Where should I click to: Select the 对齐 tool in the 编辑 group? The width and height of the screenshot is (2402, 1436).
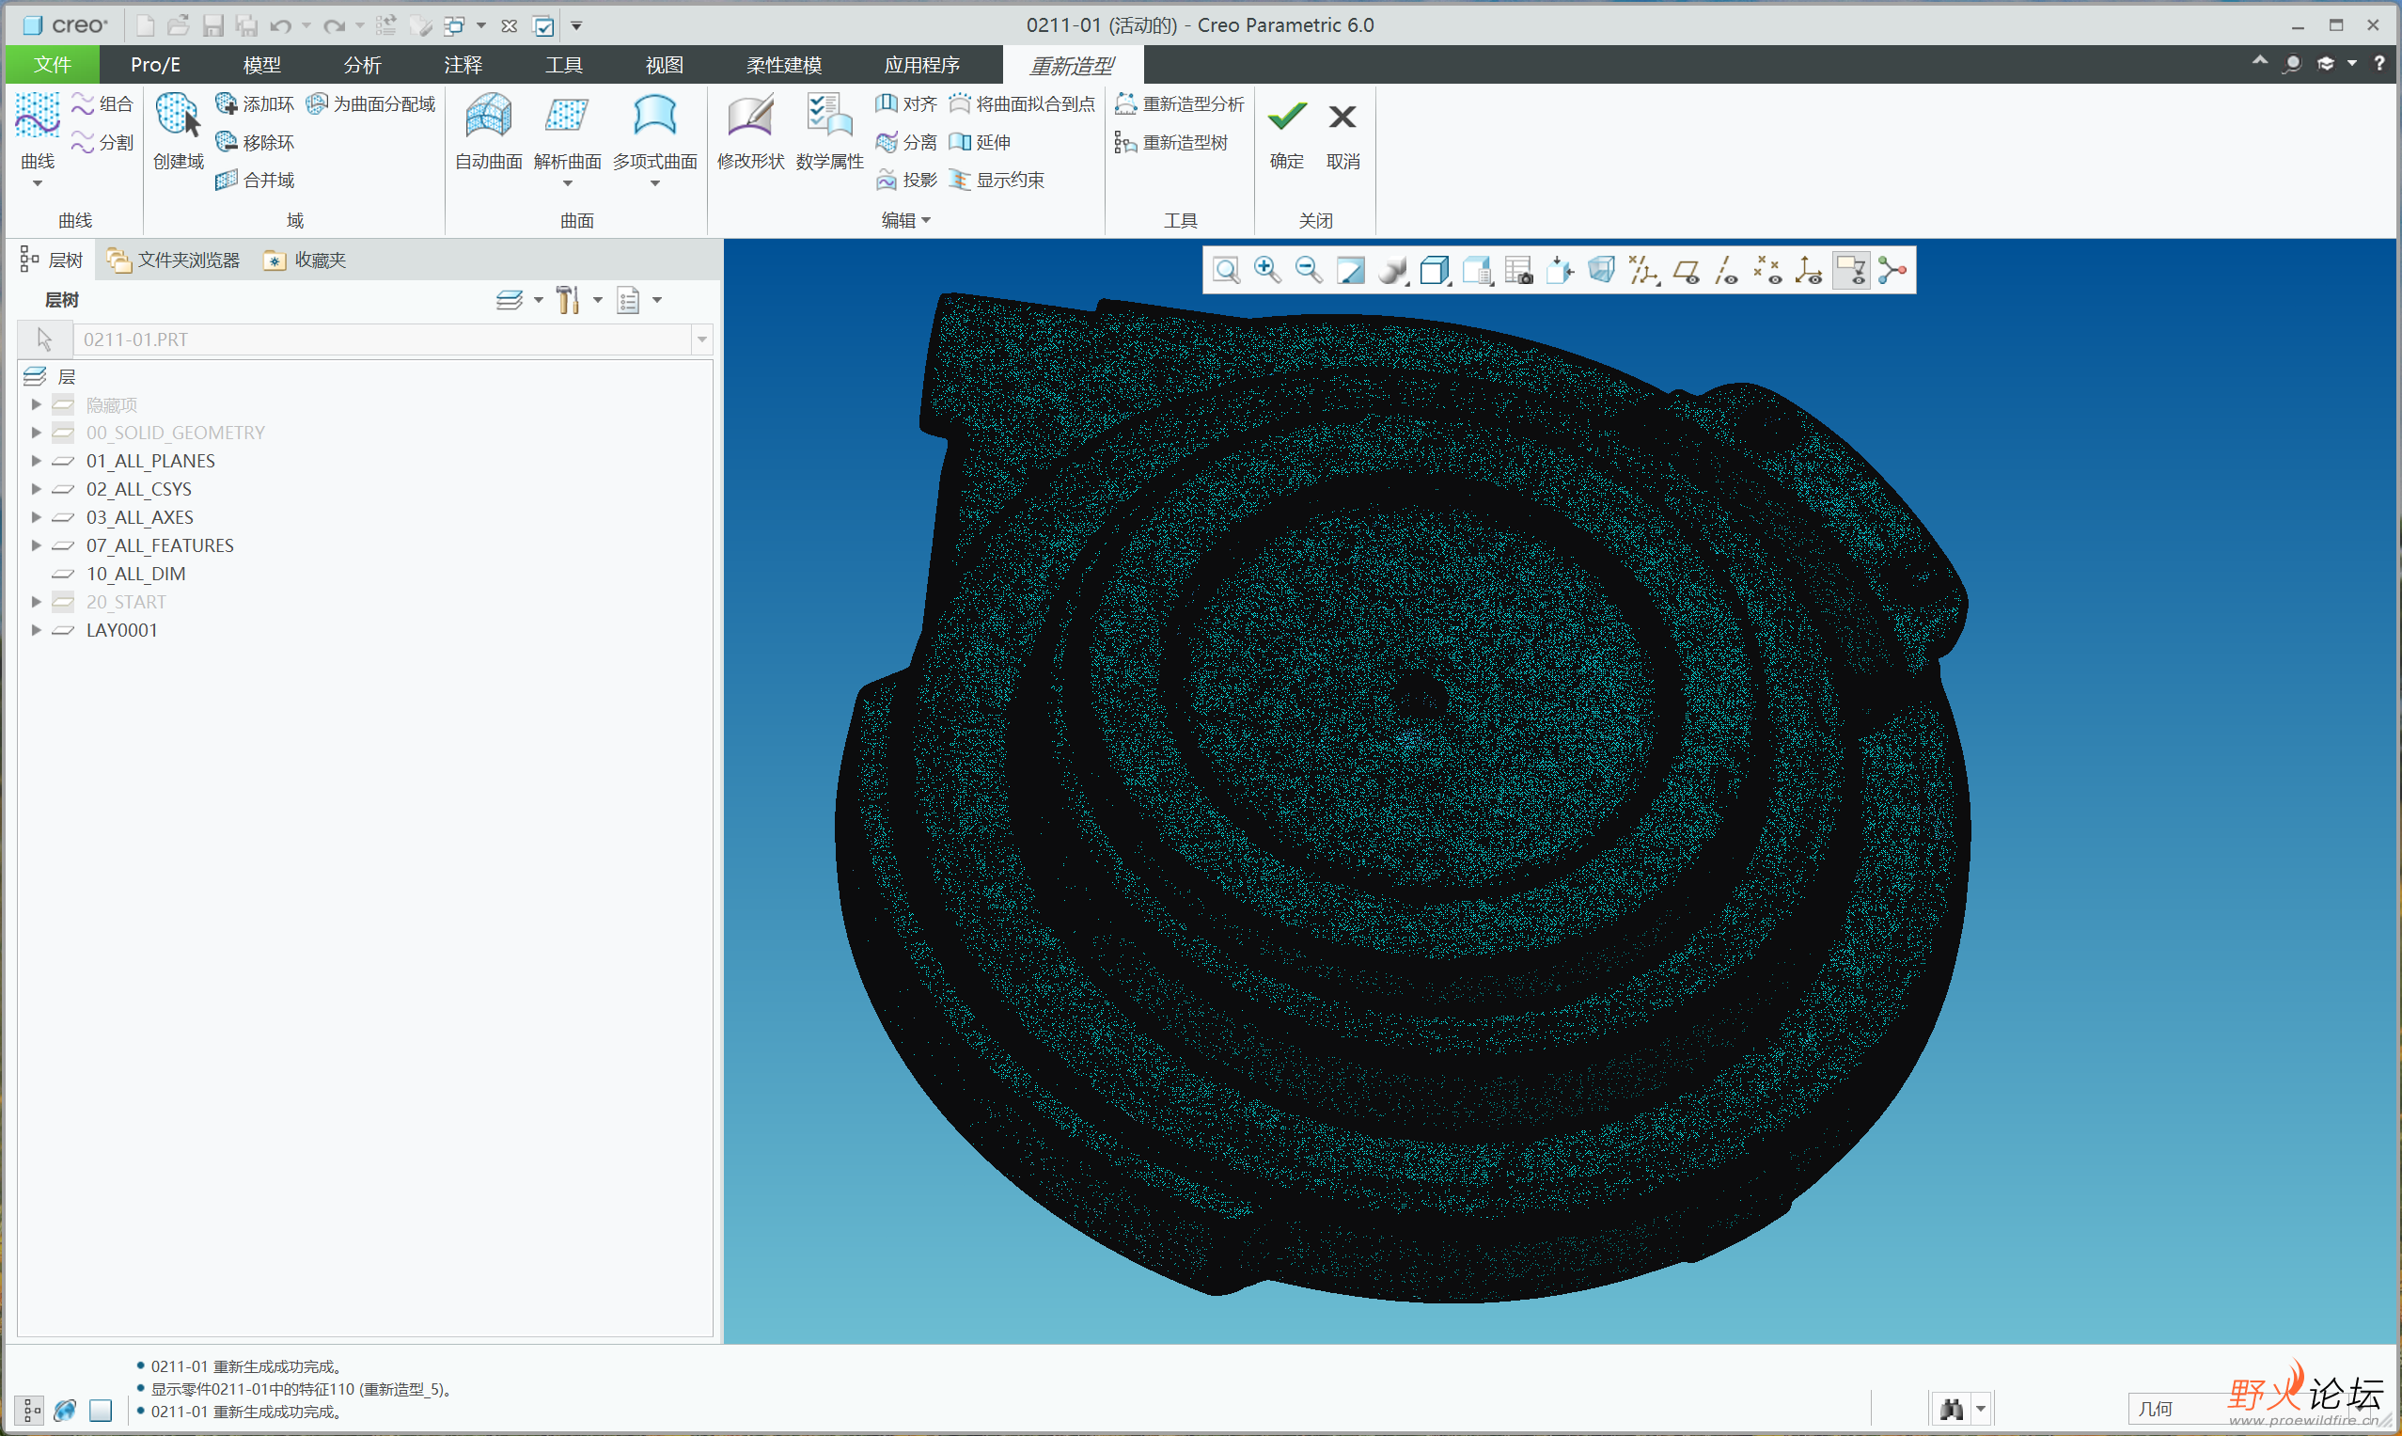coord(904,103)
